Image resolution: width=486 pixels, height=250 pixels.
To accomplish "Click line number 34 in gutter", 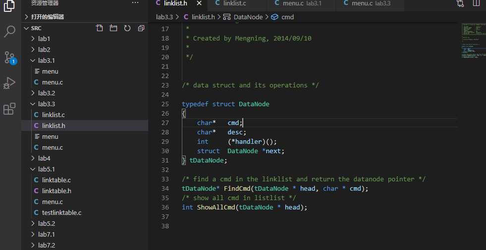I will pos(165,189).
